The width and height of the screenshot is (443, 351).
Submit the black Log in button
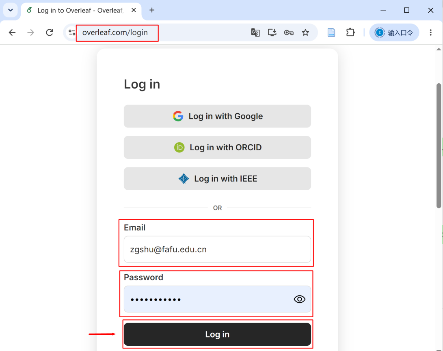(217, 334)
